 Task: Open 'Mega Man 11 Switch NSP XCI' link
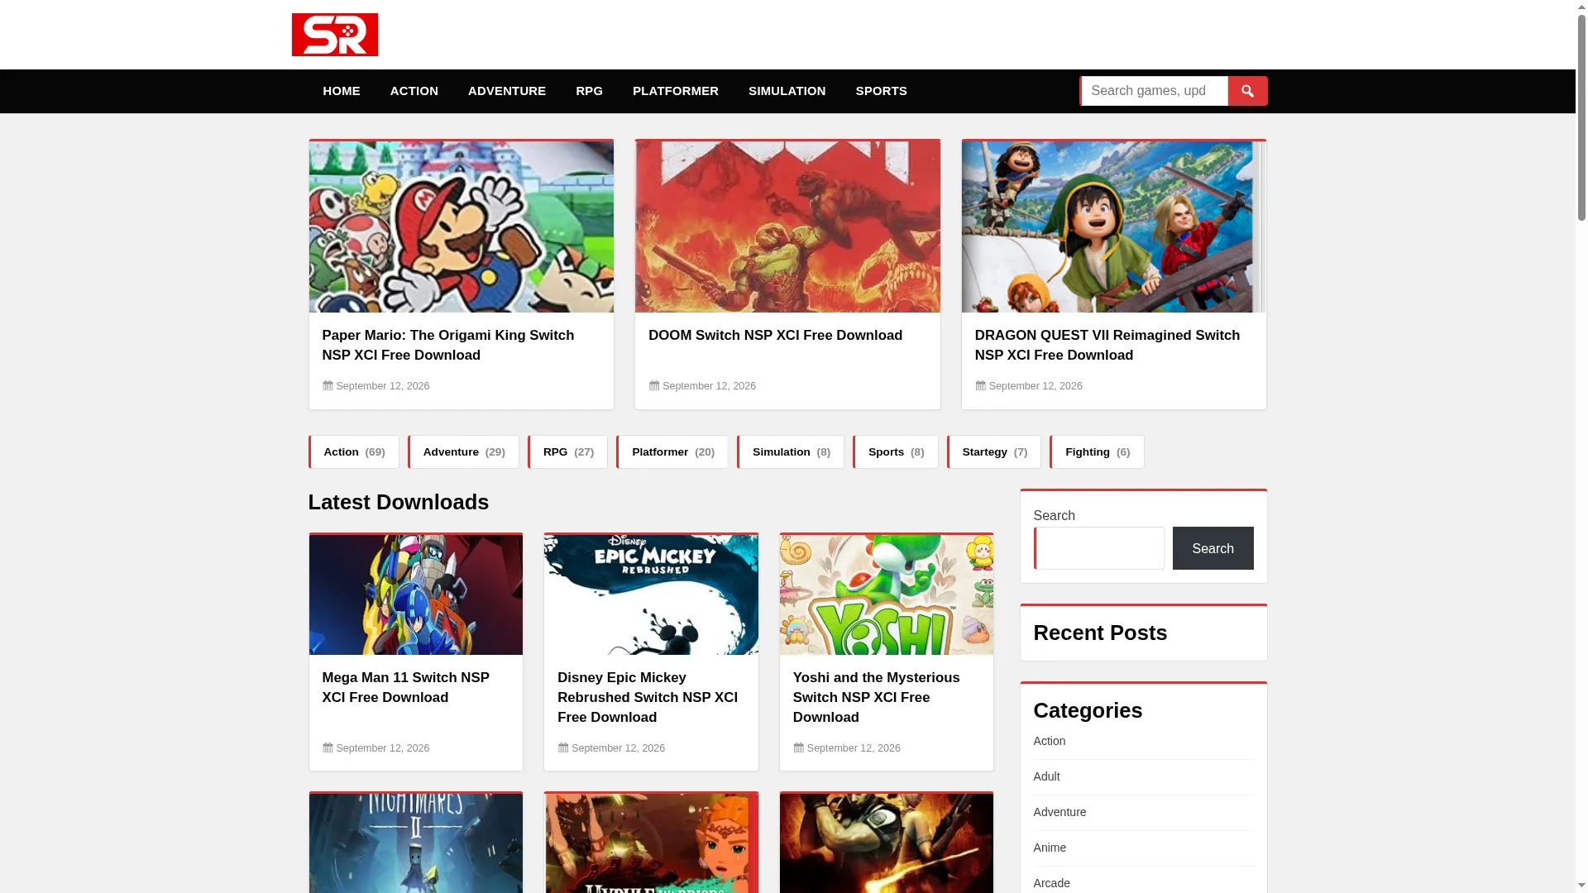pos(406,688)
